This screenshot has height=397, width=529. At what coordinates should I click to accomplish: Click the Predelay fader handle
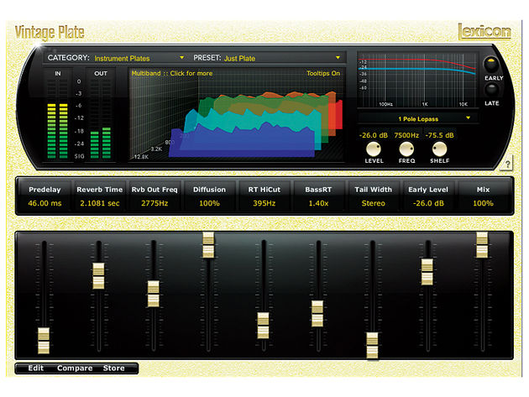click(x=44, y=340)
